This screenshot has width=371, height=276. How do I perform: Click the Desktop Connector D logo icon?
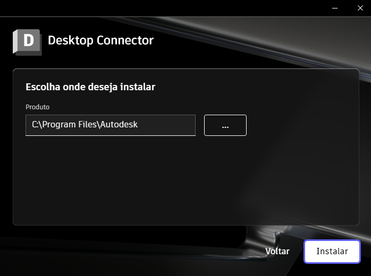tap(27, 42)
